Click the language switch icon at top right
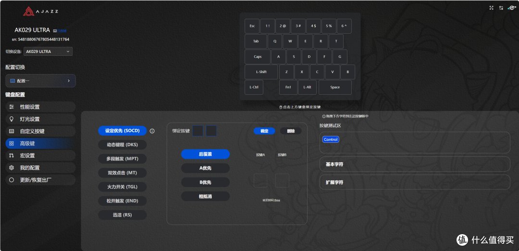 click(x=501, y=8)
